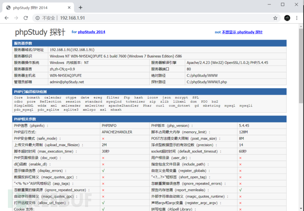Open the phpStudy 2014 link
This screenshot has width=304, height=211.
(x=92, y=32)
